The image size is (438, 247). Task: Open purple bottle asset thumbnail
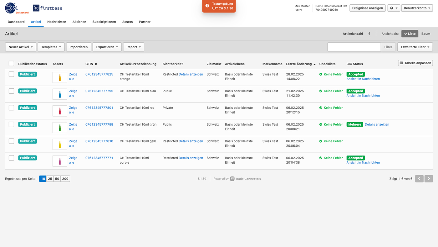tap(60, 161)
